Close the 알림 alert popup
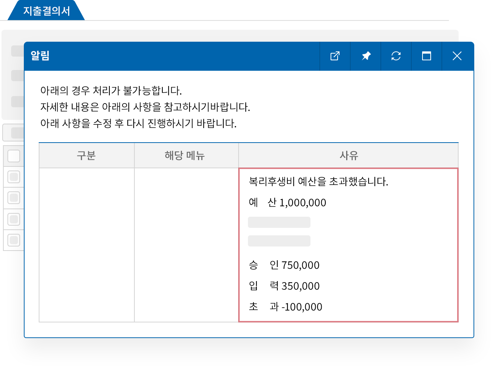This screenshot has width=491, height=366. pos(457,56)
